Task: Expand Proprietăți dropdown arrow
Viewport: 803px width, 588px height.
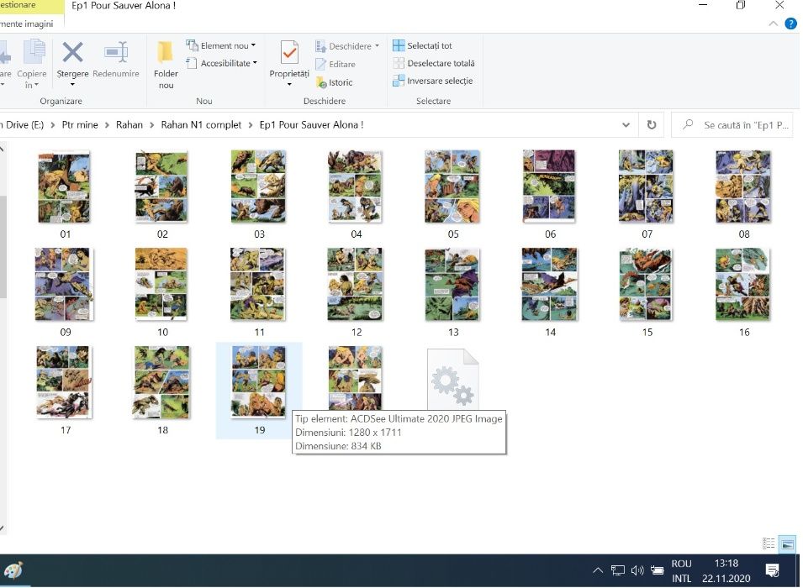Action: (x=289, y=85)
